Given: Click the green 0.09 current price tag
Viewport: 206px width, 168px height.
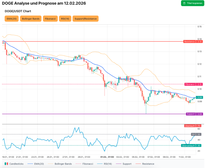Looking at the screenshot, I should coord(199,97).
